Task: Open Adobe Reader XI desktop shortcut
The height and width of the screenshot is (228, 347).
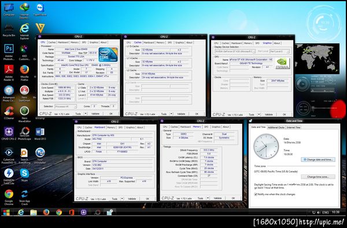Action: 9,73
